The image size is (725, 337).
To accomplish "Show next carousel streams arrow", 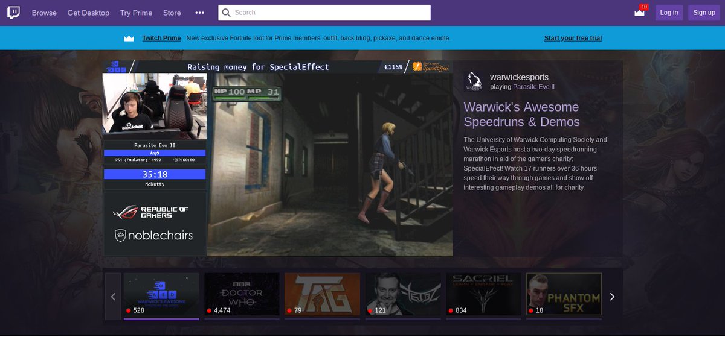I will (x=612, y=297).
